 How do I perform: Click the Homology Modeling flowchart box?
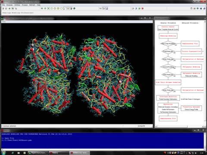168,36
